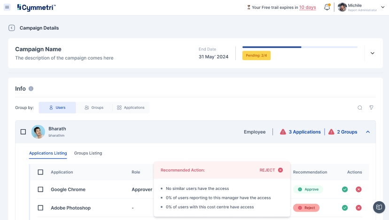Open the hamburger menu icon

(x=7, y=8)
